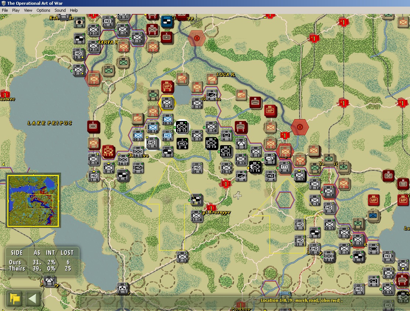Click the application icon in the title bar
Image resolution: width=410 pixels, height=311 pixels.
(3, 3)
